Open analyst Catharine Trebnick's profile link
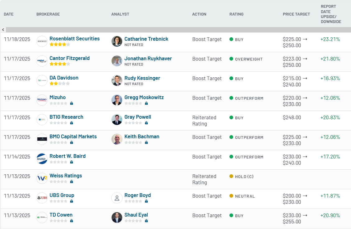This screenshot has height=229, width=351. click(x=146, y=39)
